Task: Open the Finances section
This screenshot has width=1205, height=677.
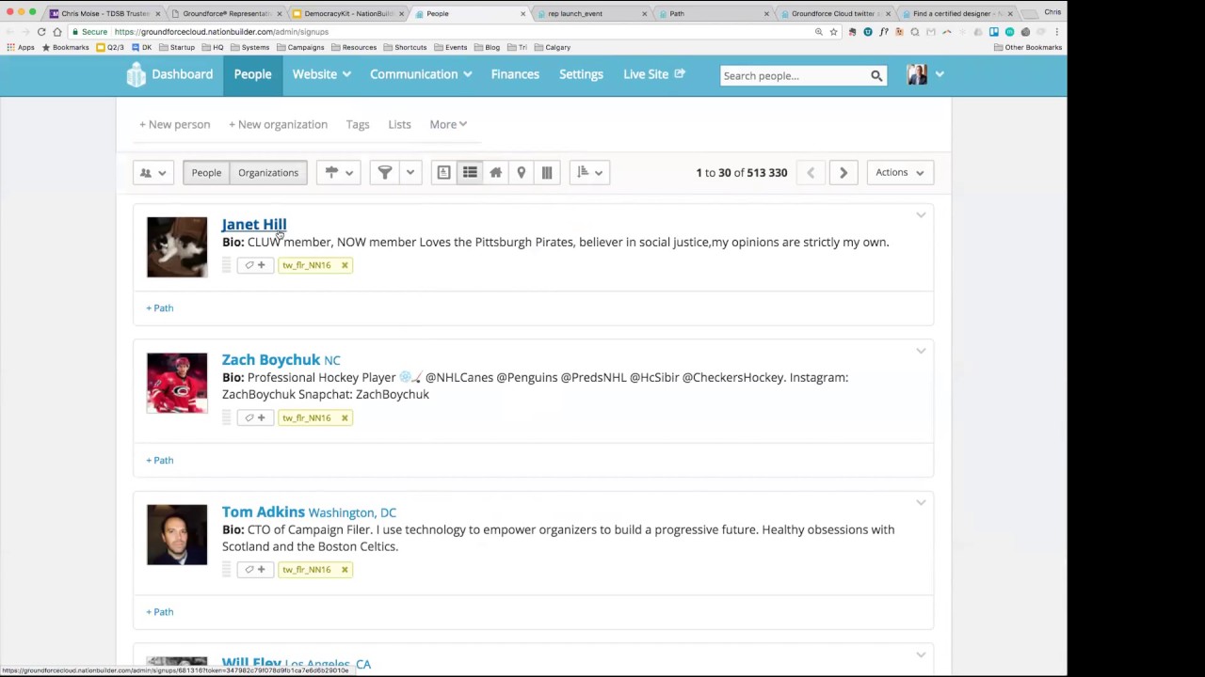Action: pos(515,74)
